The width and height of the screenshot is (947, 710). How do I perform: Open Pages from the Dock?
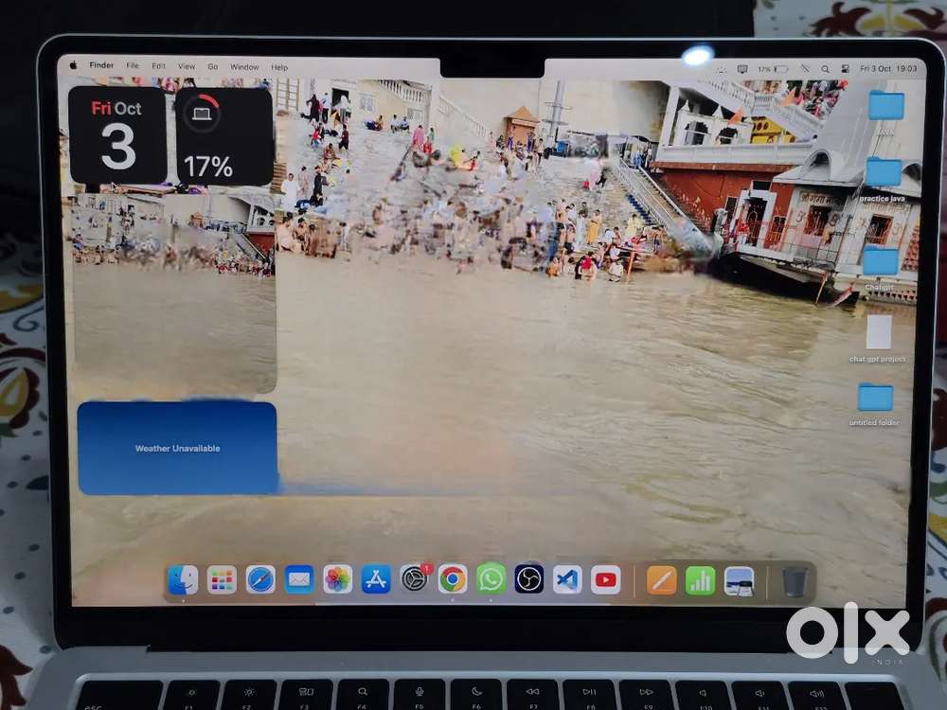662,579
